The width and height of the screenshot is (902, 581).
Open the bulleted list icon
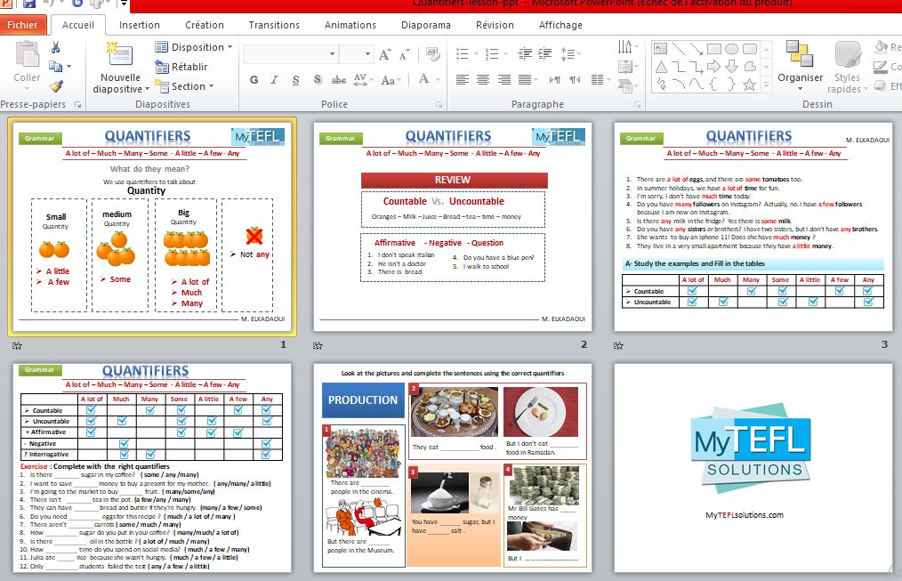coord(463,52)
